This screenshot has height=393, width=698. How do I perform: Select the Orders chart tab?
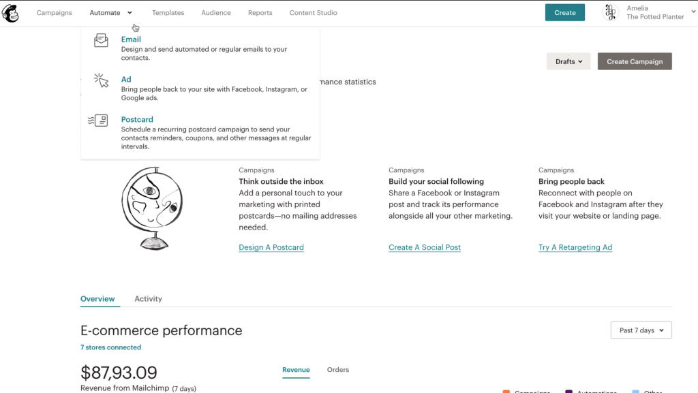338,369
